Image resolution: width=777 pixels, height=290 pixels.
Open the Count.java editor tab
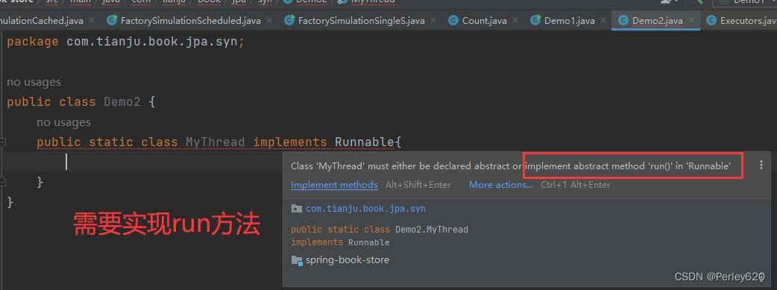(484, 21)
